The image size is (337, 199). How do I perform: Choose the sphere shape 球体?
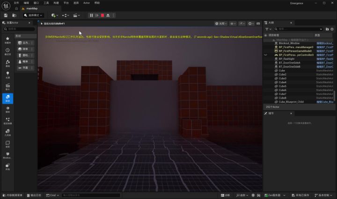(x=26, y=49)
